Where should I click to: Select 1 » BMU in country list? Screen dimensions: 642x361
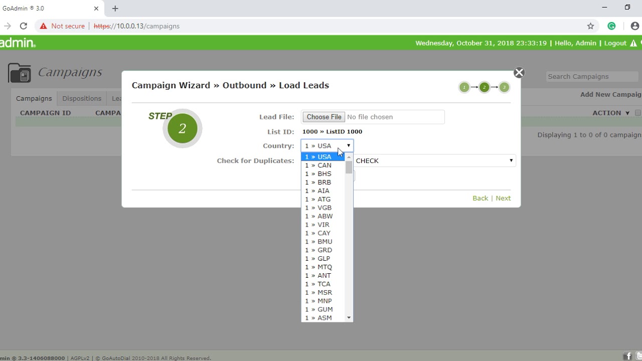click(x=323, y=242)
